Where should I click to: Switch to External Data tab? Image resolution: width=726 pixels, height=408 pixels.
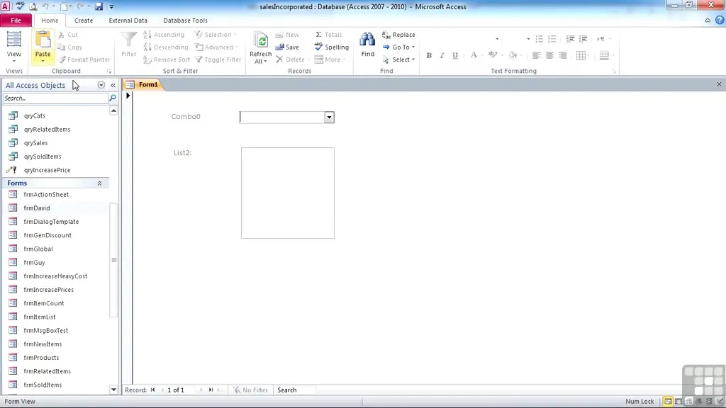coord(128,21)
